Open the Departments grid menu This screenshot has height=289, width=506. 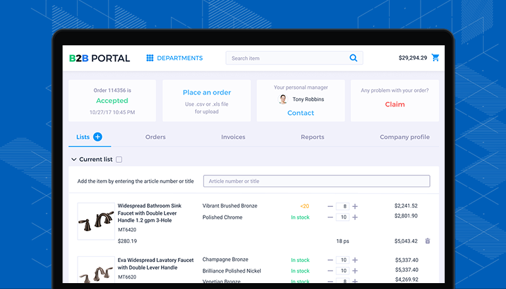pos(174,58)
